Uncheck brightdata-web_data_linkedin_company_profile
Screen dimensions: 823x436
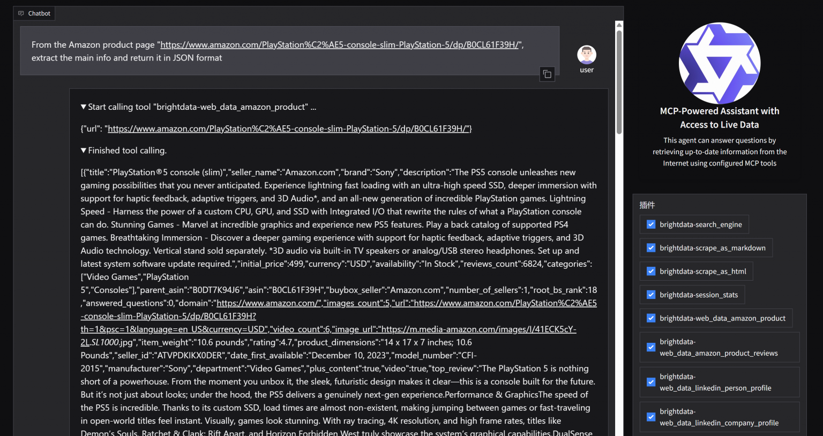coord(651,417)
